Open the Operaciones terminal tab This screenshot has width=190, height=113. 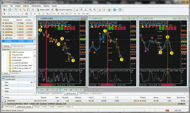[x=9, y=107]
